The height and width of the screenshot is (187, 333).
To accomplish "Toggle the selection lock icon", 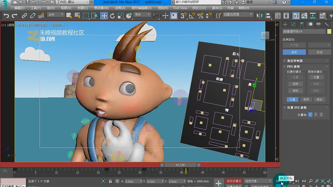I will coord(110,181).
